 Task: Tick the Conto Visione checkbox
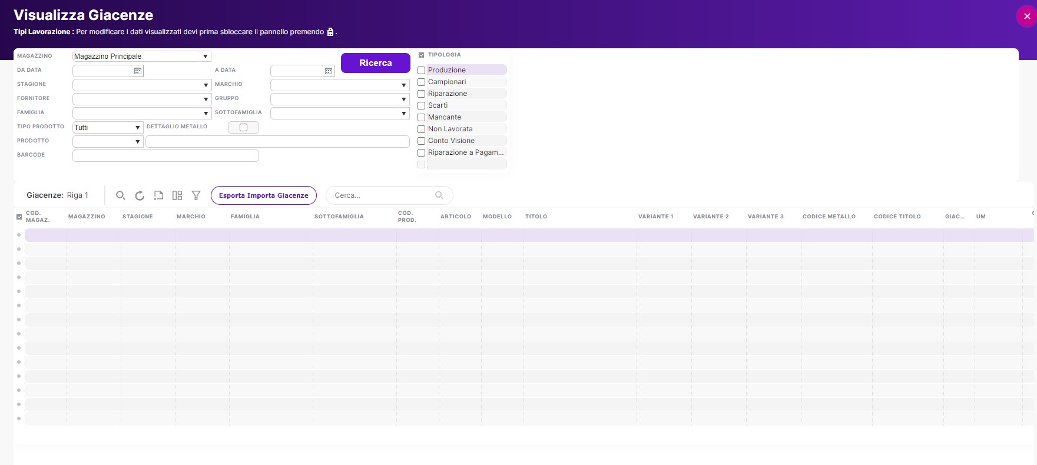click(x=422, y=141)
